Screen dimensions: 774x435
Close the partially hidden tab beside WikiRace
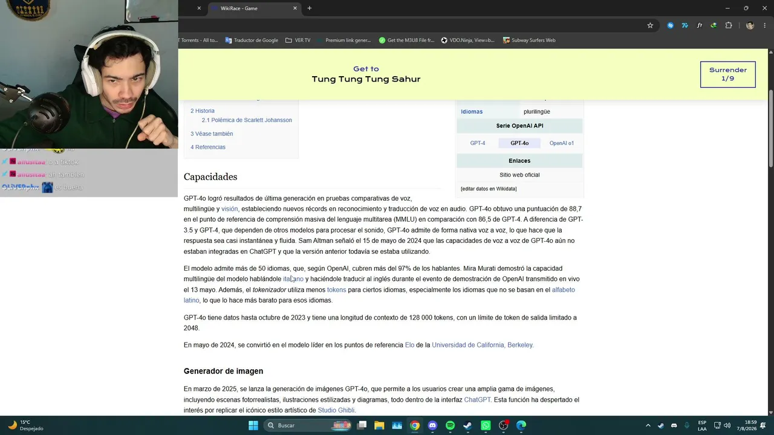pos(199,8)
